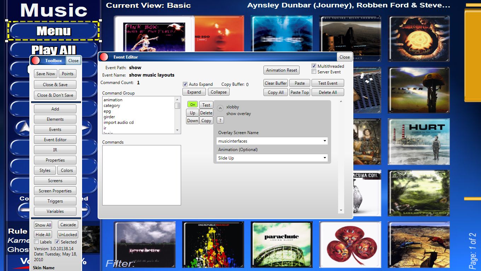Viewport: 481px width, 271px height.
Task: Click the Collapse button in Event Editor
Action: [219, 92]
